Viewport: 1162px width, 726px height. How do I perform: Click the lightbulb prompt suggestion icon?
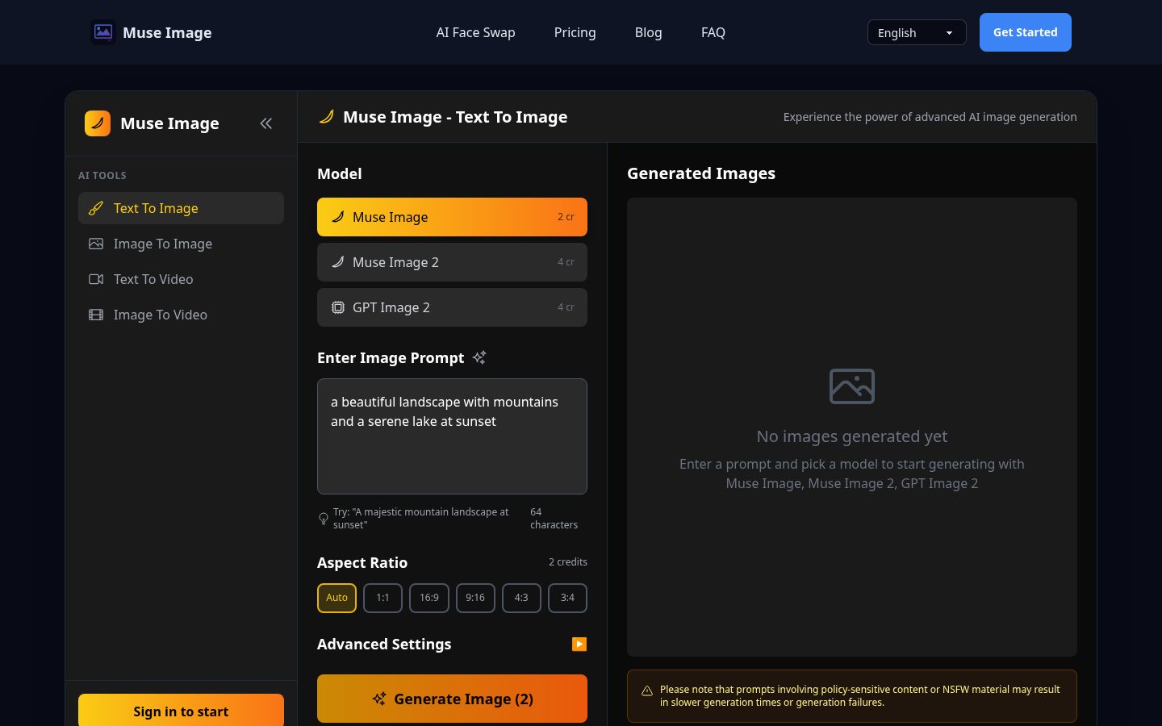click(324, 519)
